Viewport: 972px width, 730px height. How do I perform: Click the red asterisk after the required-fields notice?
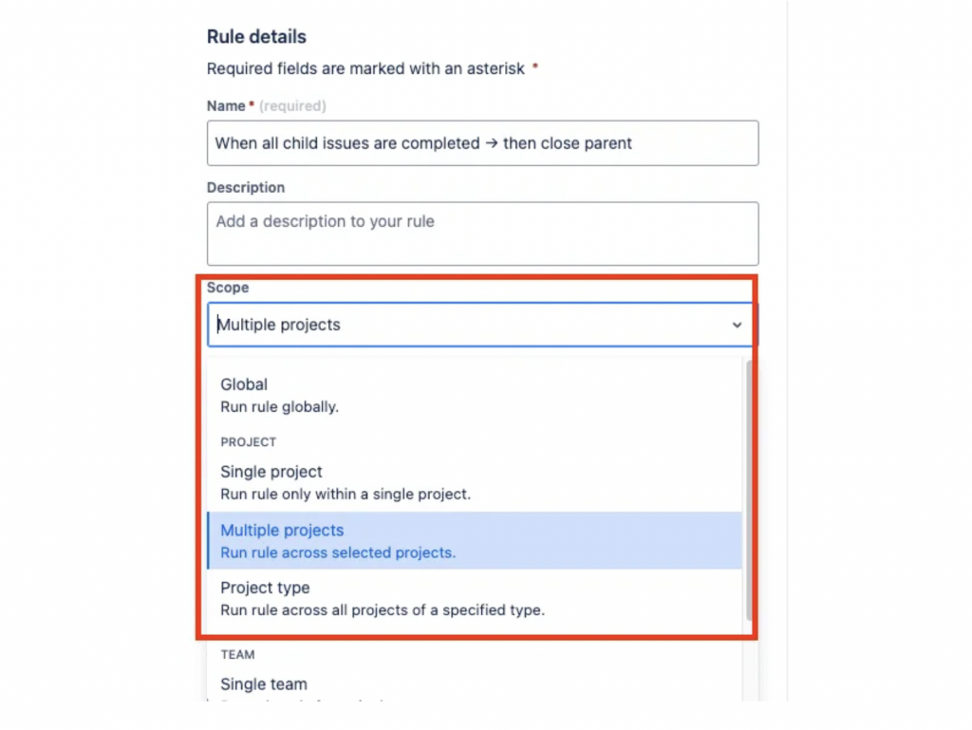(x=535, y=67)
